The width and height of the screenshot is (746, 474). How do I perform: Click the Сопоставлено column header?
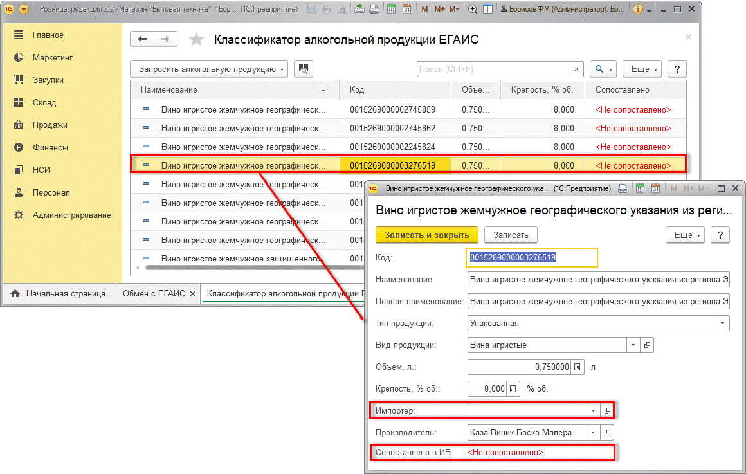pyautogui.click(x=635, y=89)
